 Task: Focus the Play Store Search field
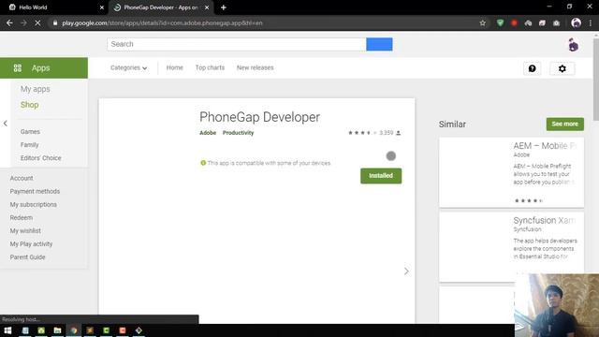point(237,44)
